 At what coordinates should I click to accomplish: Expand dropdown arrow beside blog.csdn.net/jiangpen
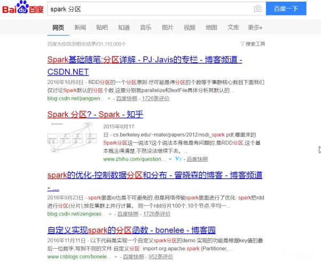pyautogui.click(x=109, y=98)
